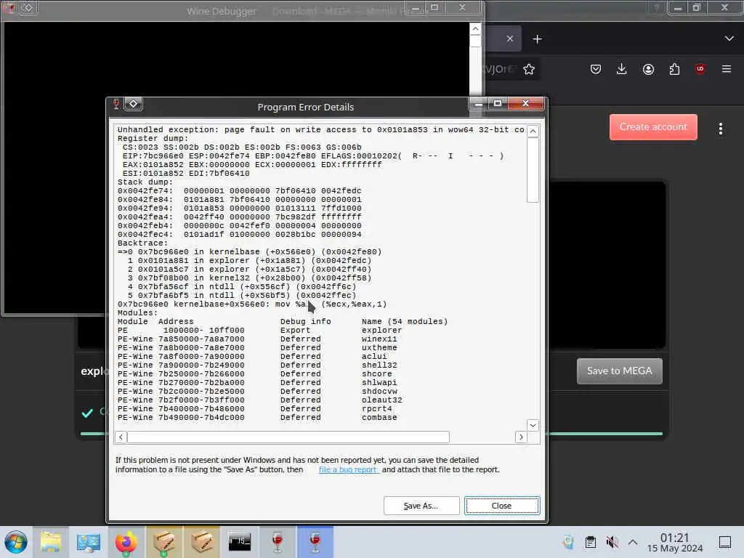The image size is (744, 558).
Task: Open the file manager from the taskbar
Action: (51, 542)
